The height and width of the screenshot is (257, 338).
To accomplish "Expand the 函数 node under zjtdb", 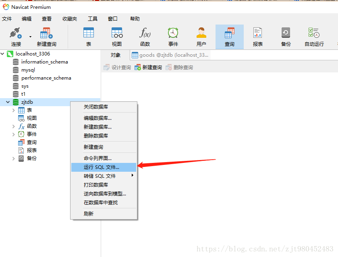I will pyautogui.click(x=13, y=126).
